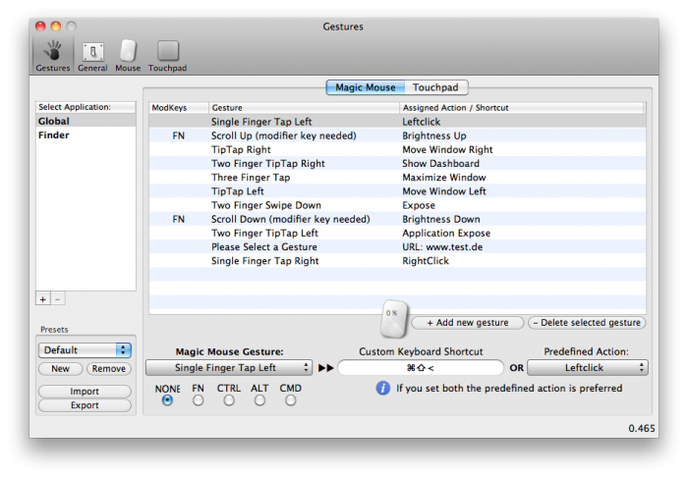Click Add new gesture button
Image resolution: width=688 pixels, height=478 pixels.
[467, 323]
